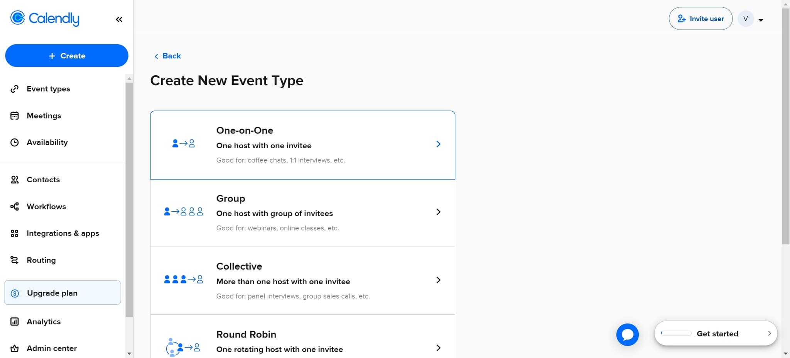Click the Get started progress bar

click(676, 333)
